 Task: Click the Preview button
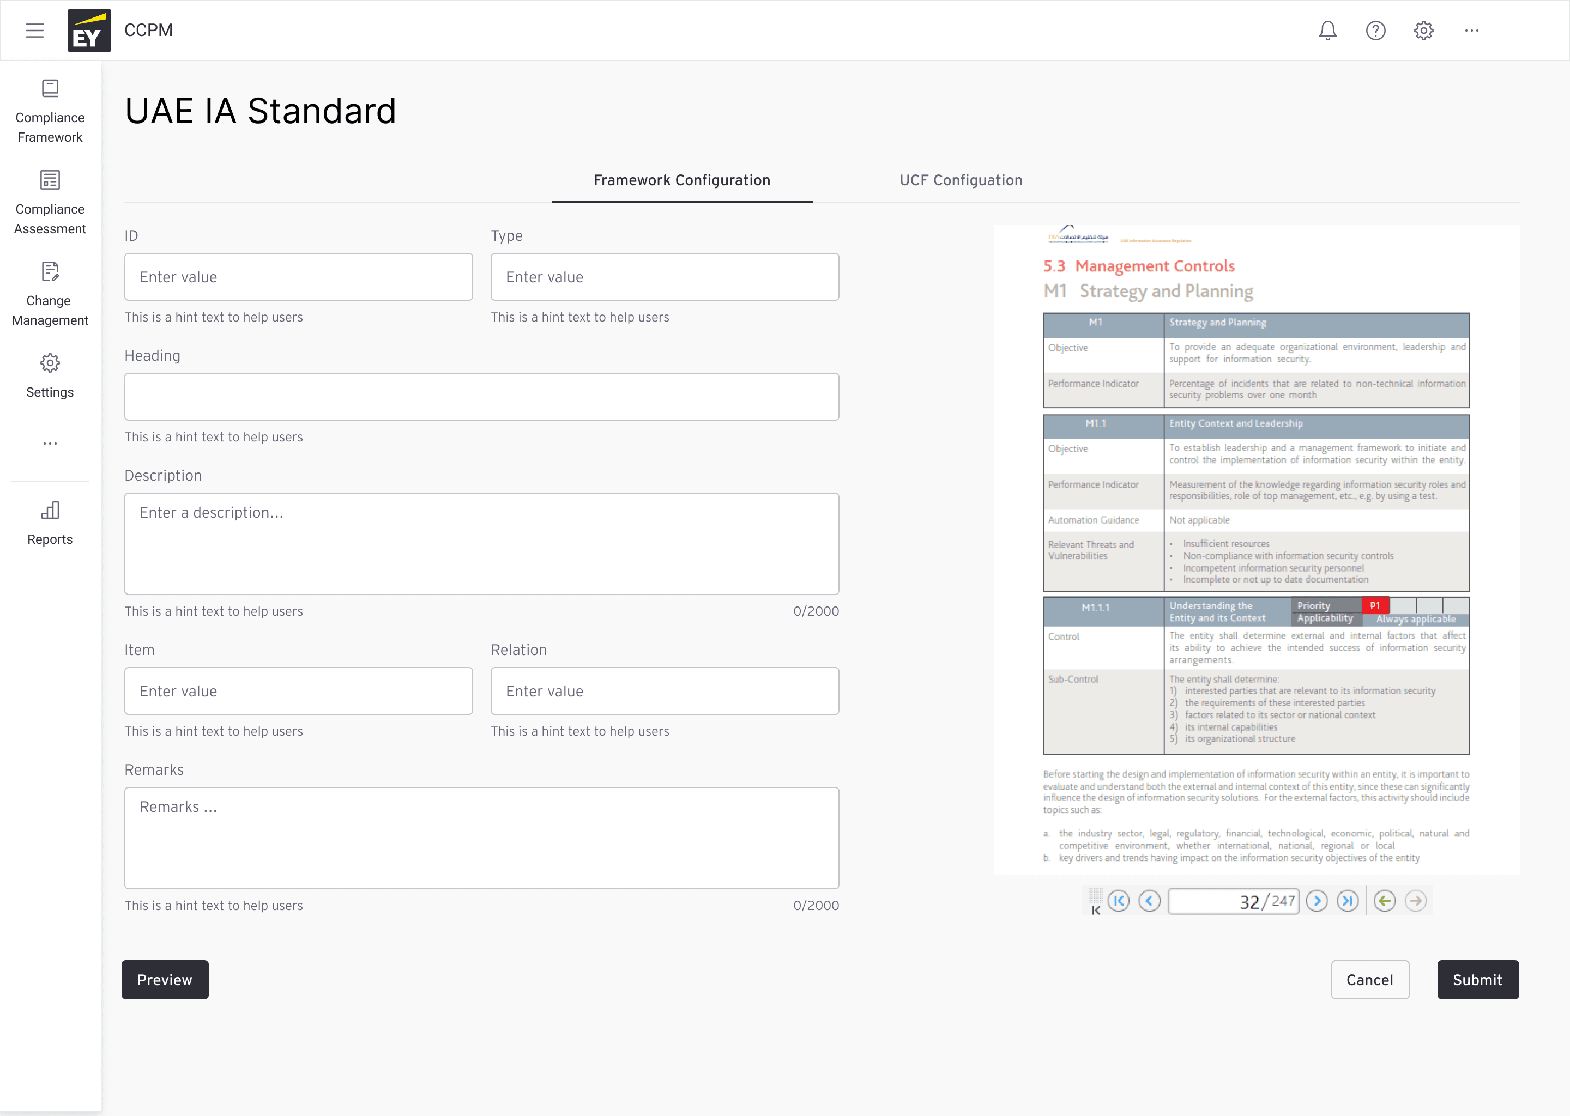(164, 980)
